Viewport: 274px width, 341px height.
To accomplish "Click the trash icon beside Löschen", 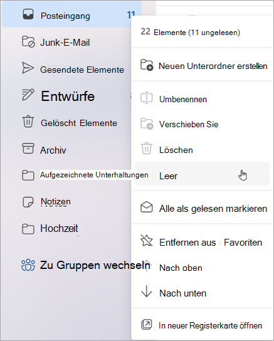I will [147, 149].
